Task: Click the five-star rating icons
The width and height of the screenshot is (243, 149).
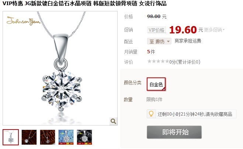Action: [x=158, y=61]
